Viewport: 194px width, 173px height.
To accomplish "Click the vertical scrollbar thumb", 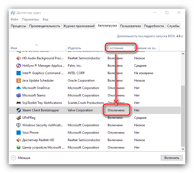I will [183, 116].
